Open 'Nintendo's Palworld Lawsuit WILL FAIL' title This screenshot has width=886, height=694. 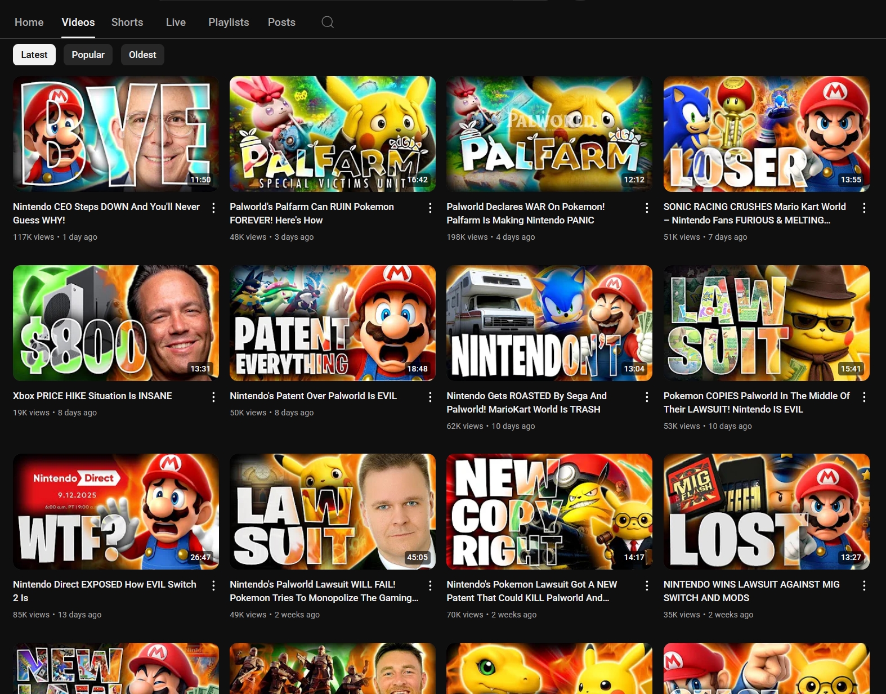pyautogui.click(x=324, y=591)
